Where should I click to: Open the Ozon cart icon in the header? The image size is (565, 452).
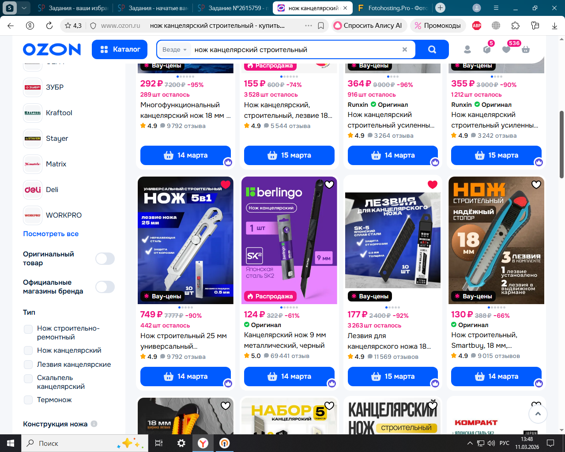pos(525,49)
